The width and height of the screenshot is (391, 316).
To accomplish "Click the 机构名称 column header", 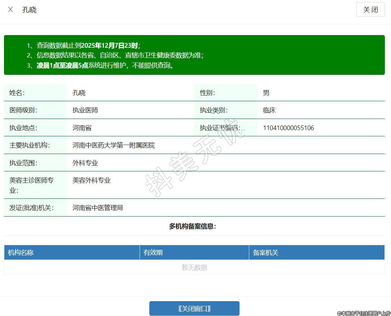I will pos(21,252).
